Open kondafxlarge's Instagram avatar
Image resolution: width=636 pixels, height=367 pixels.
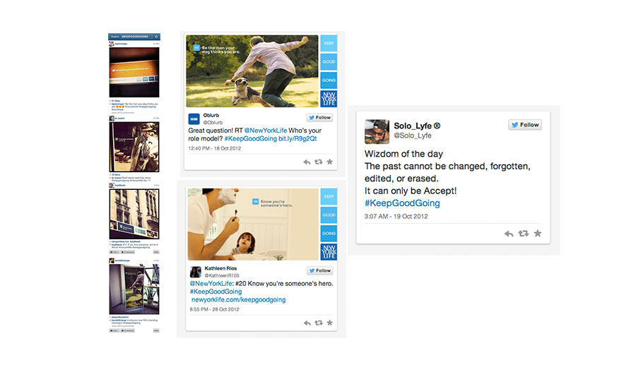(x=112, y=260)
